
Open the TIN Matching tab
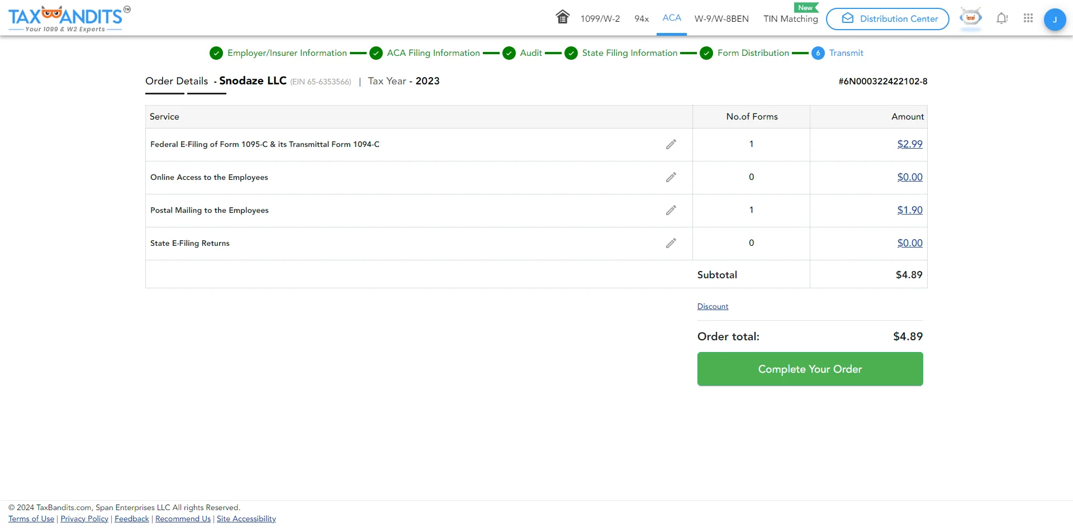pyautogui.click(x=790, y=18)
